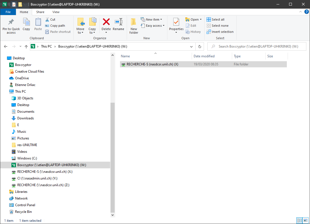This screenshot has width=310, height=224.
Task: Click Select all button
Action: click(x=215, y=19)
